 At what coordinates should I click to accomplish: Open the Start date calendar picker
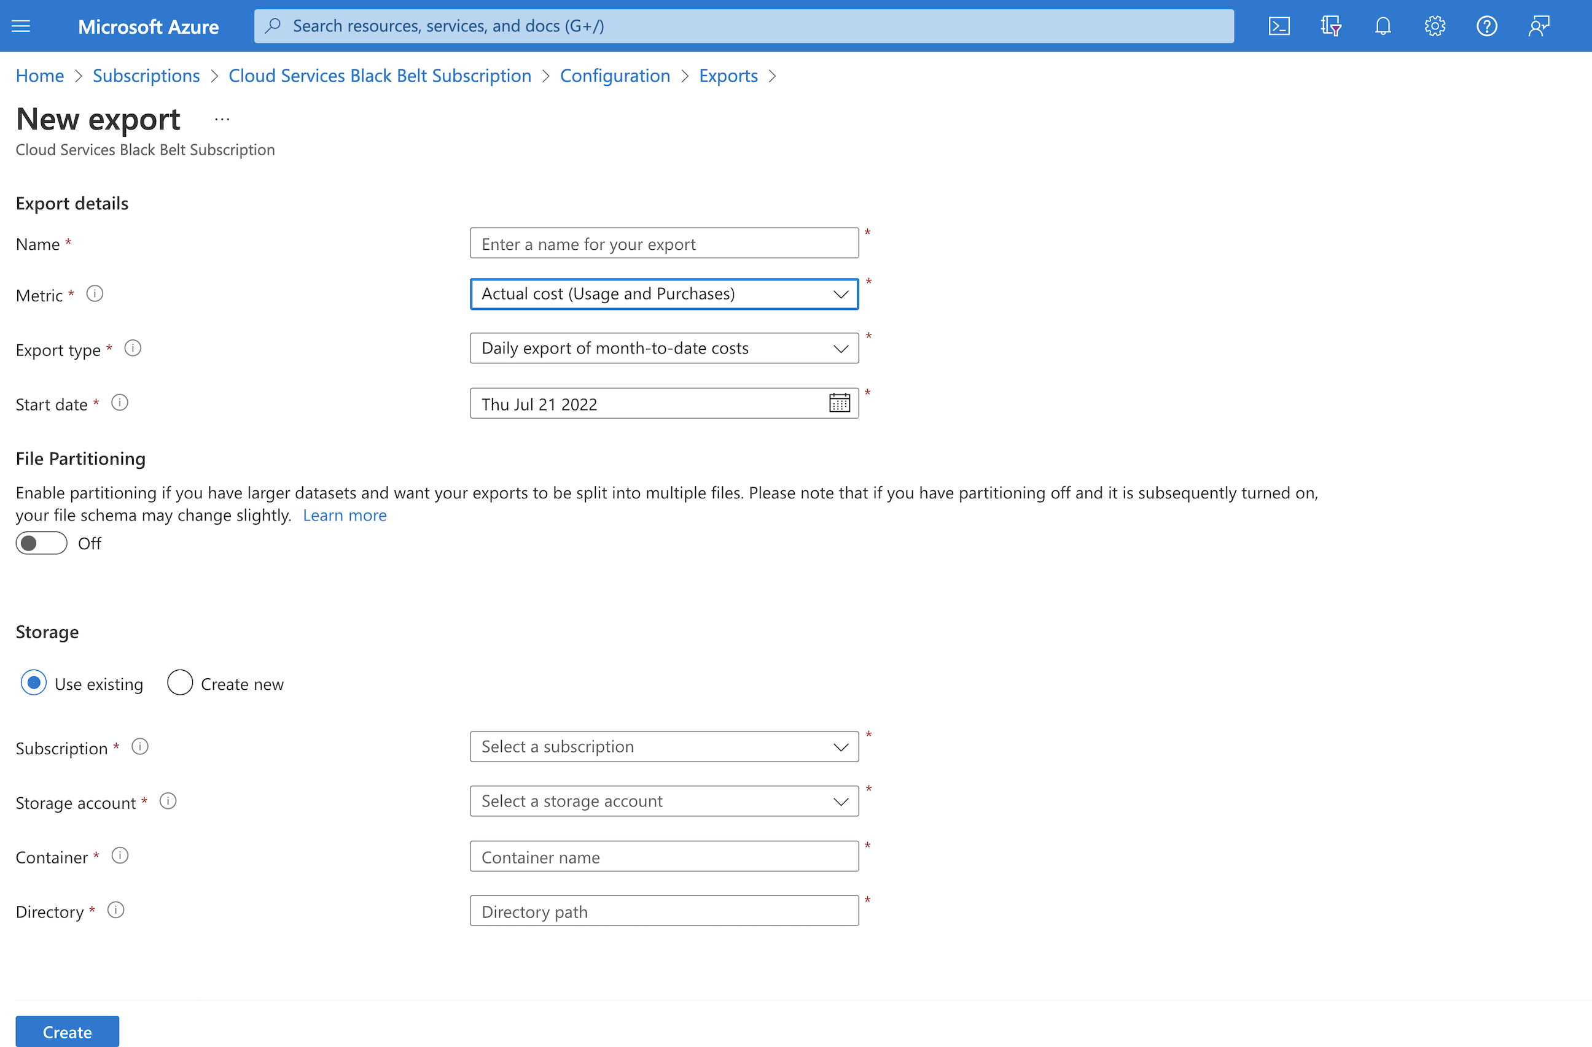839,403
